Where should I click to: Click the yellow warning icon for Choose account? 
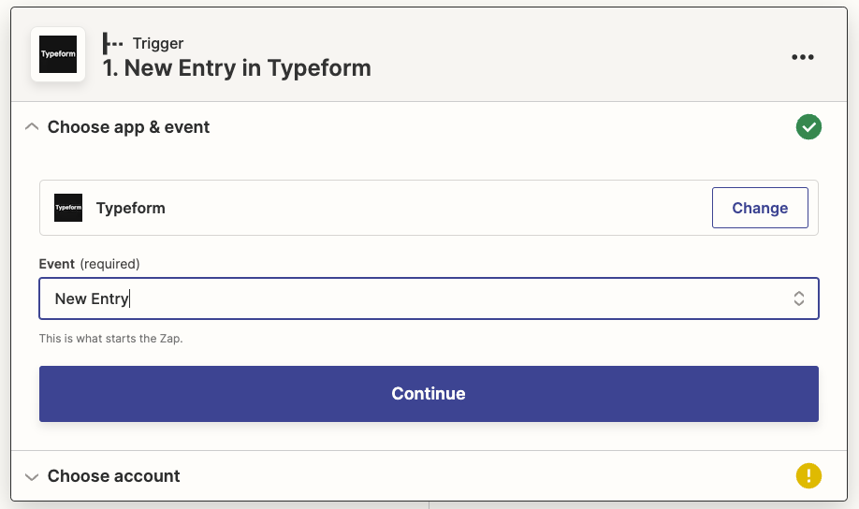[x=808, y=476]
